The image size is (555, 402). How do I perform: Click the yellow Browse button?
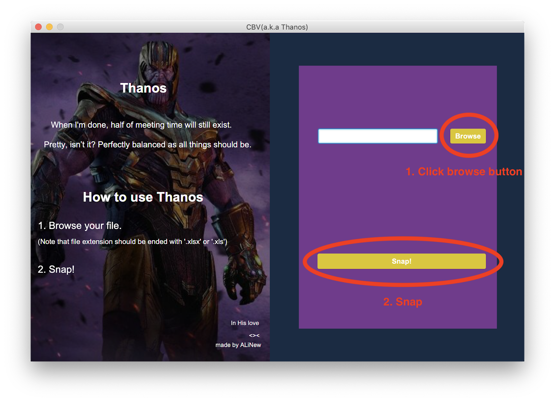[468, 136]
